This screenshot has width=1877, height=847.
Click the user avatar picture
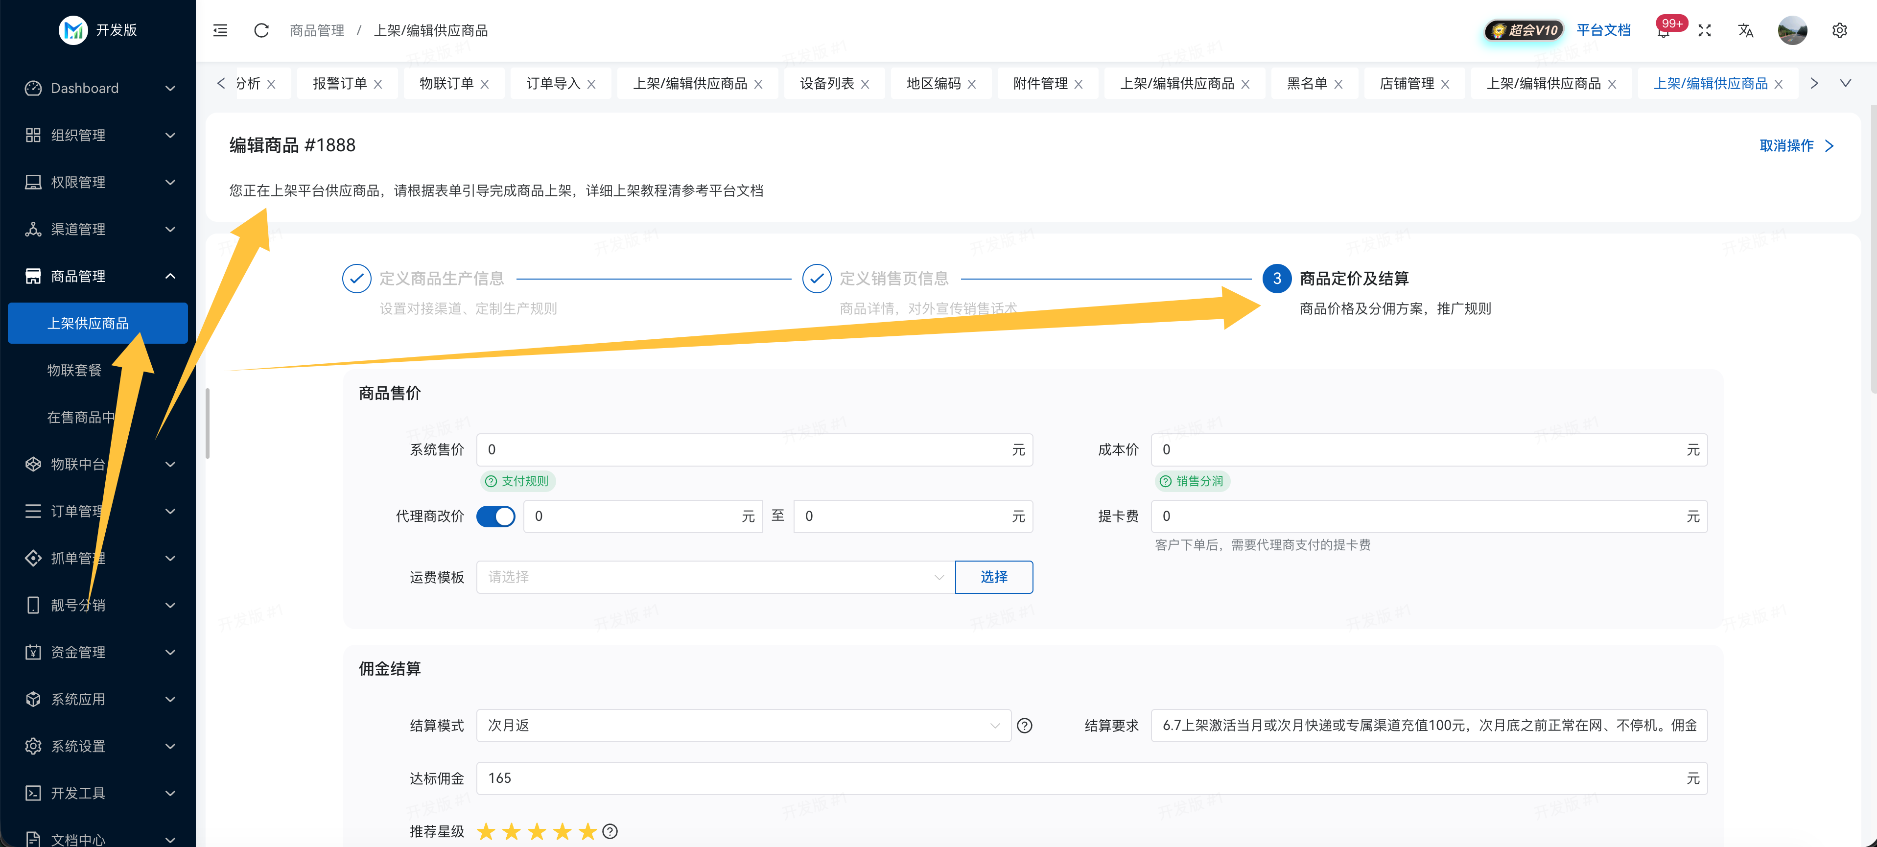[x=1792, y=30]
